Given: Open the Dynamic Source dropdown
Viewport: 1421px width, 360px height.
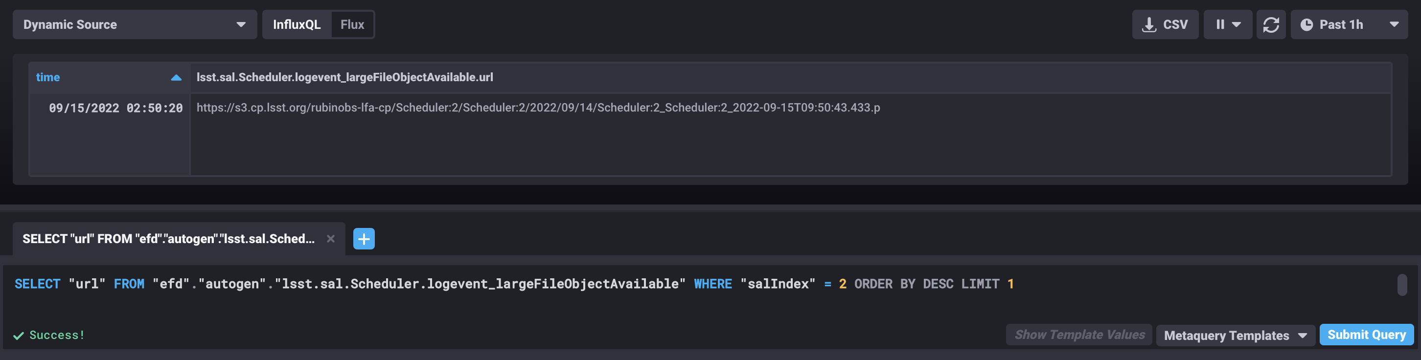Looking at the screenshot, I should click(x=135, y=24).
